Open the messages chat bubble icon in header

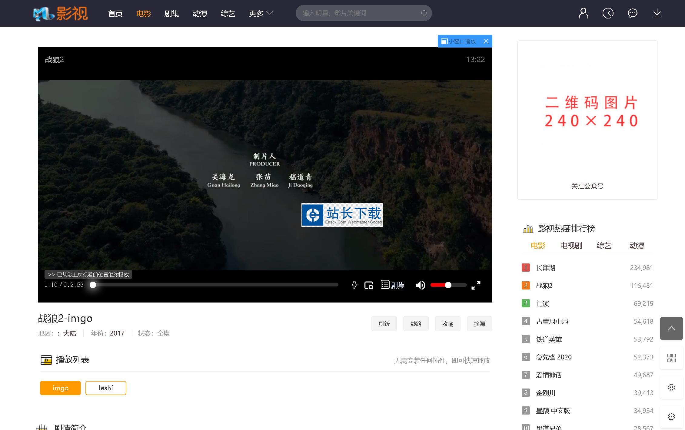point(632,13)
